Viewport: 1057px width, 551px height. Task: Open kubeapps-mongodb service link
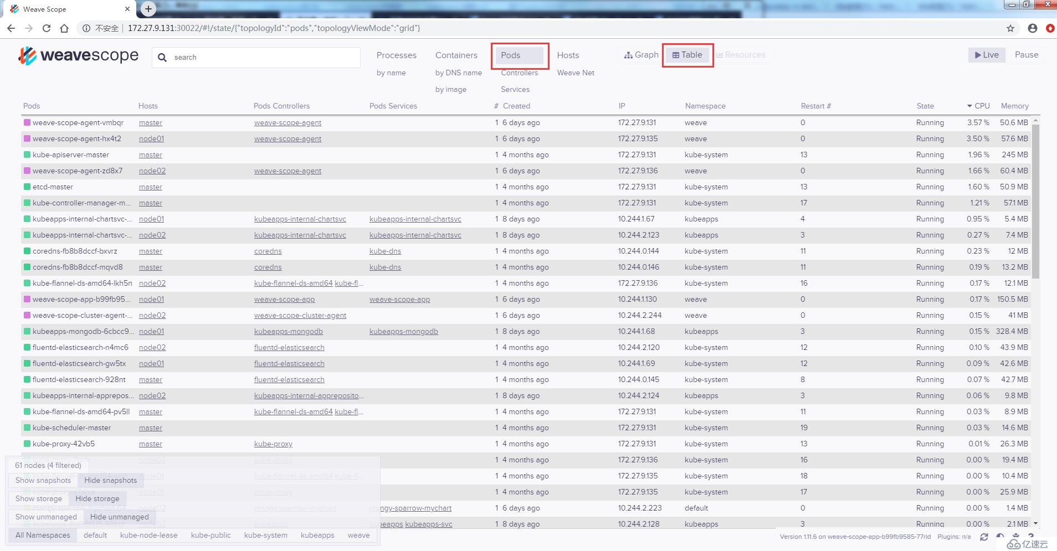(x=404, y=331)
